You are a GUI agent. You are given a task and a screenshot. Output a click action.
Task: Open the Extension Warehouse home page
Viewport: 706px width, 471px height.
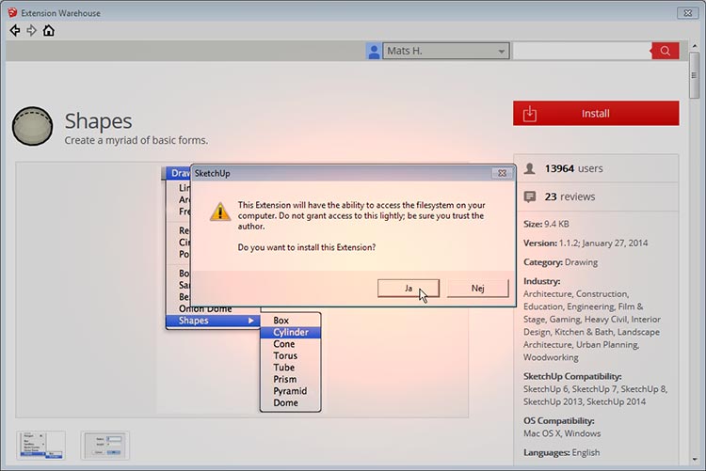pos(49,31)
